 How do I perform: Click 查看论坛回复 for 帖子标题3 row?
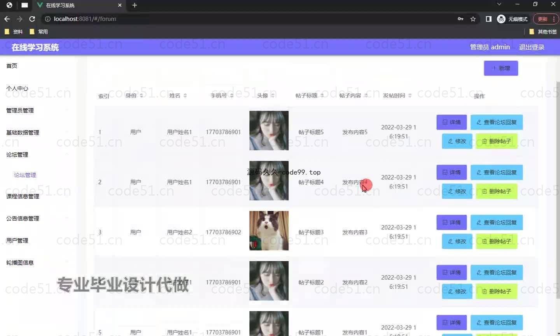pyautogui.click(x=497, y=222)
